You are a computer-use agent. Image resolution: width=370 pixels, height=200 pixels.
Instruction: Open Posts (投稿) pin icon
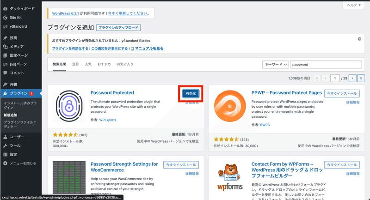coord(5,38)
